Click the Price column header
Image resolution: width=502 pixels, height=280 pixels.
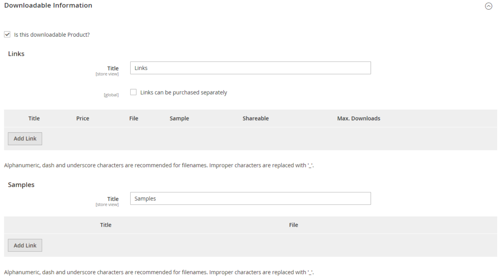tap(83, 118)
